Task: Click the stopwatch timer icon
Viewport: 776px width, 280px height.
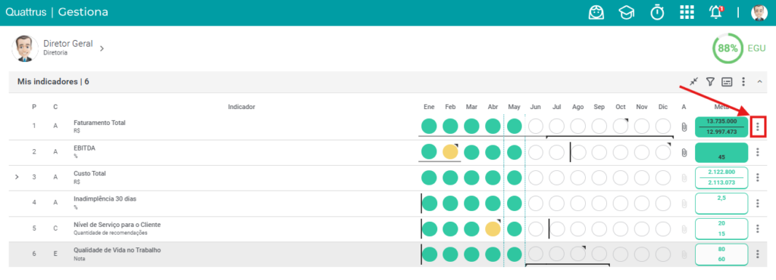Action: [657, 12]
